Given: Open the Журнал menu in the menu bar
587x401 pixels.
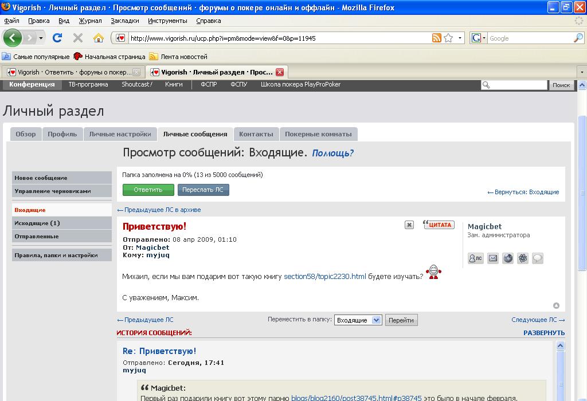Looking at the screenshot, I should point(90,21).
